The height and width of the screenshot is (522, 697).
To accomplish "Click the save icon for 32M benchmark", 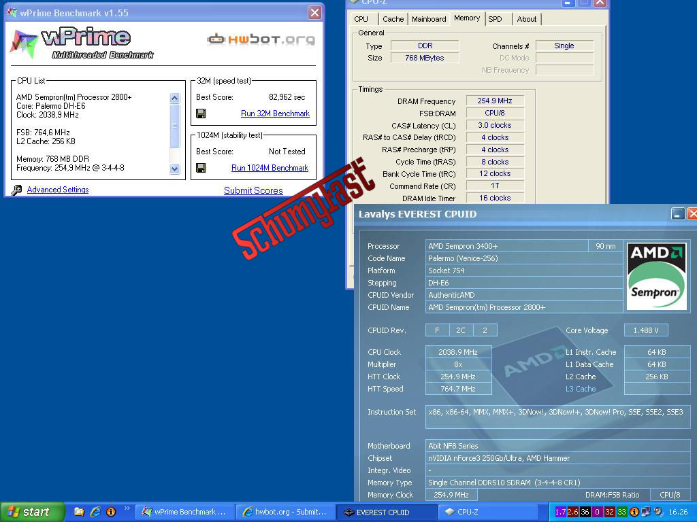I will [x=201, y=114].
